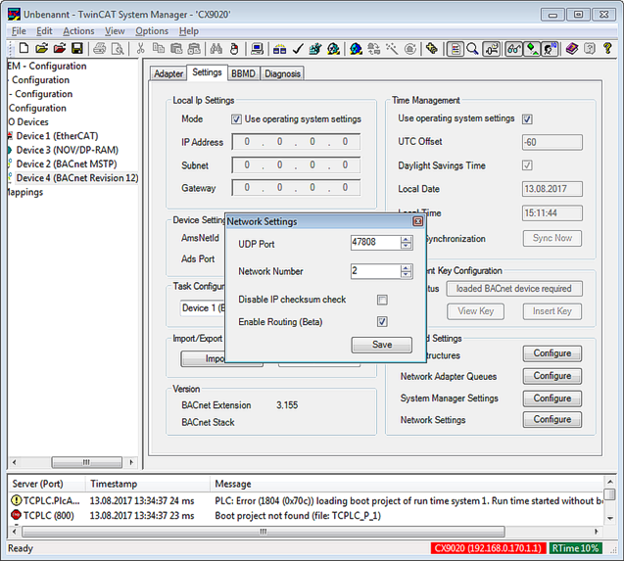Open the Edit menu
Image resolution: width=624 pixels, height=561 pixels.
pyautogui.click(x=44, y=31)
